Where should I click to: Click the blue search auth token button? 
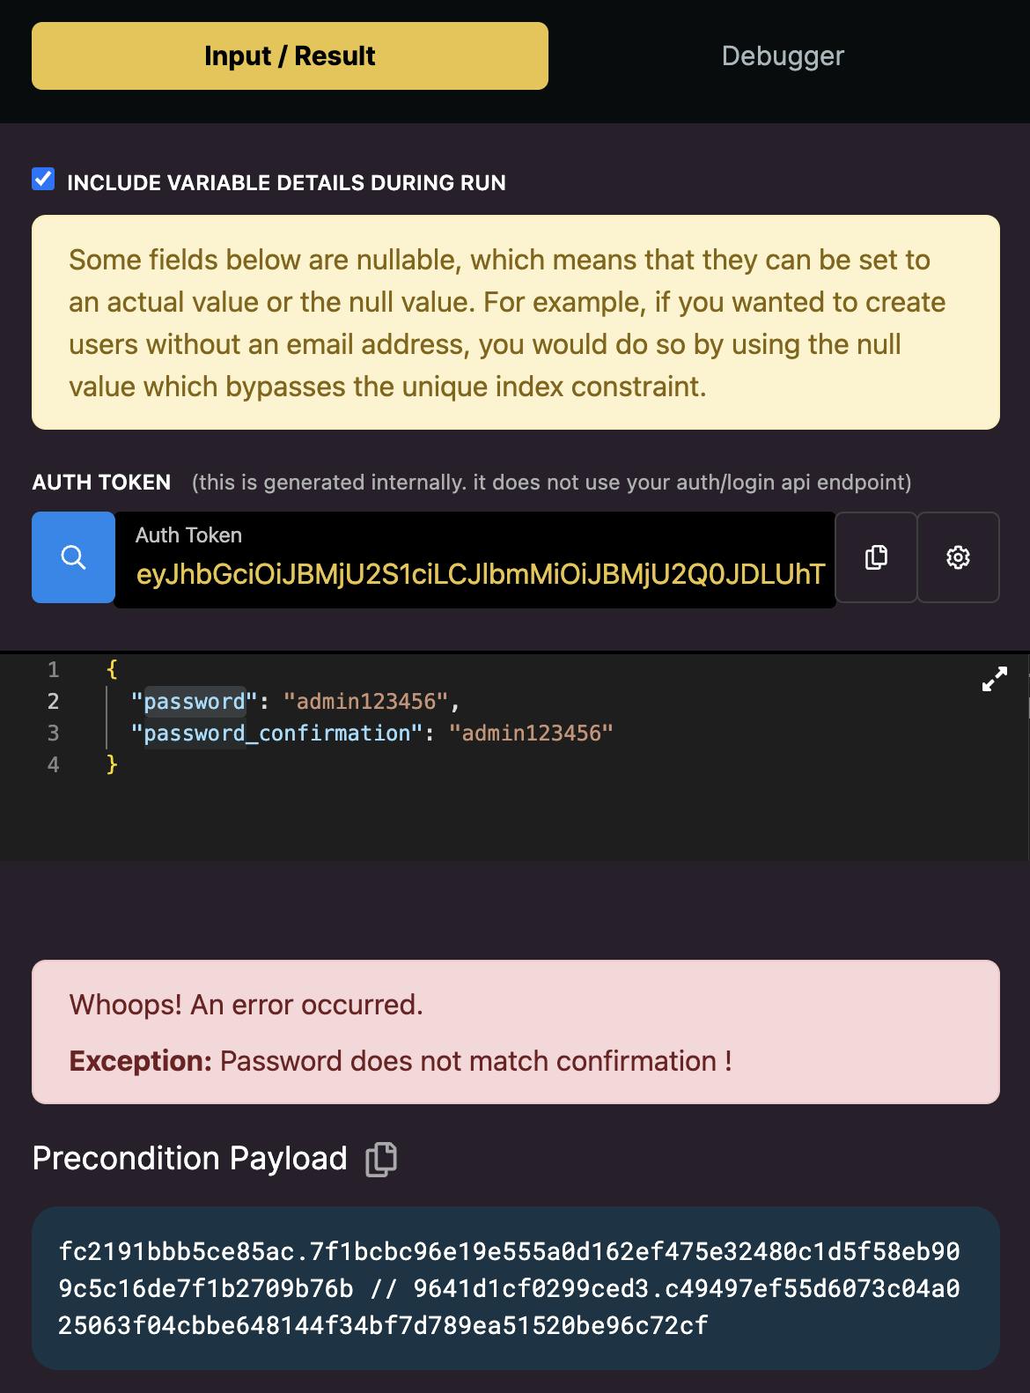click(x=73, y=557)
